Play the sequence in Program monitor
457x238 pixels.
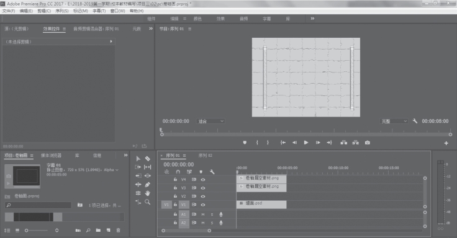tap(306, 143)
